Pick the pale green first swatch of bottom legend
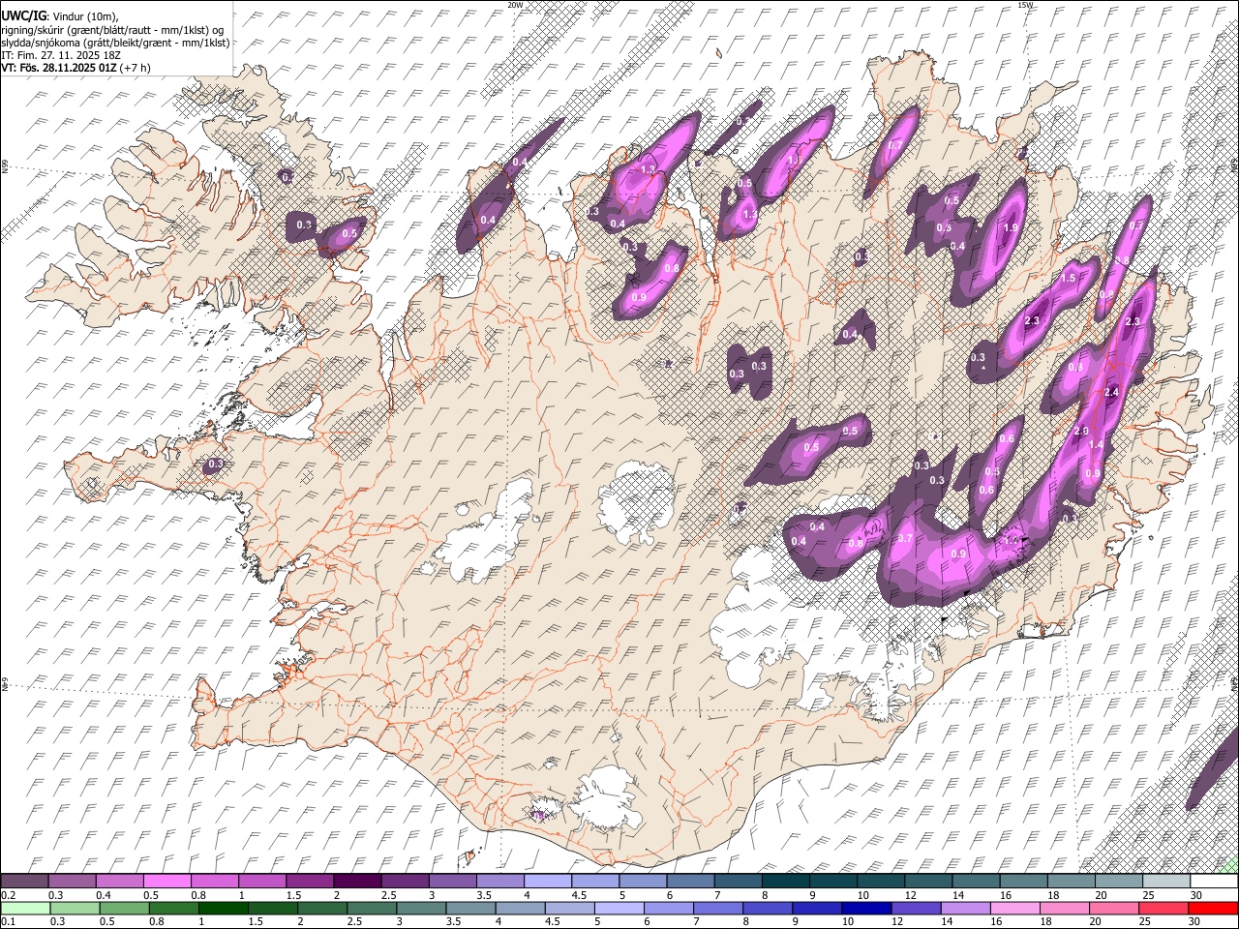This screenshot has height=929, width=1239. (25, 908)
